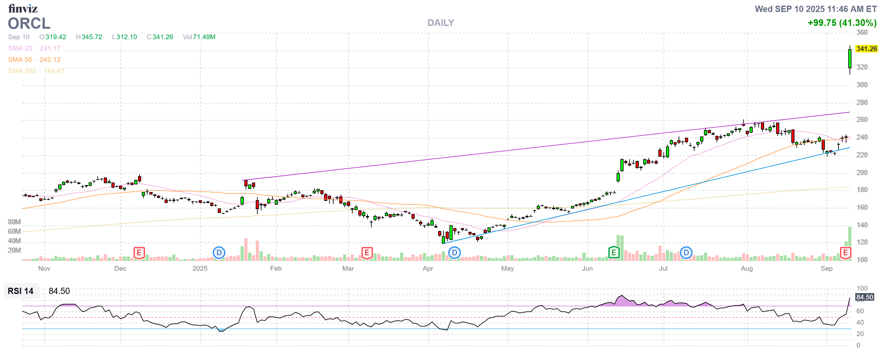885x355 pixels.
Task: Open the ORCL ticker dropdown
Action: (x=29, y=24)
